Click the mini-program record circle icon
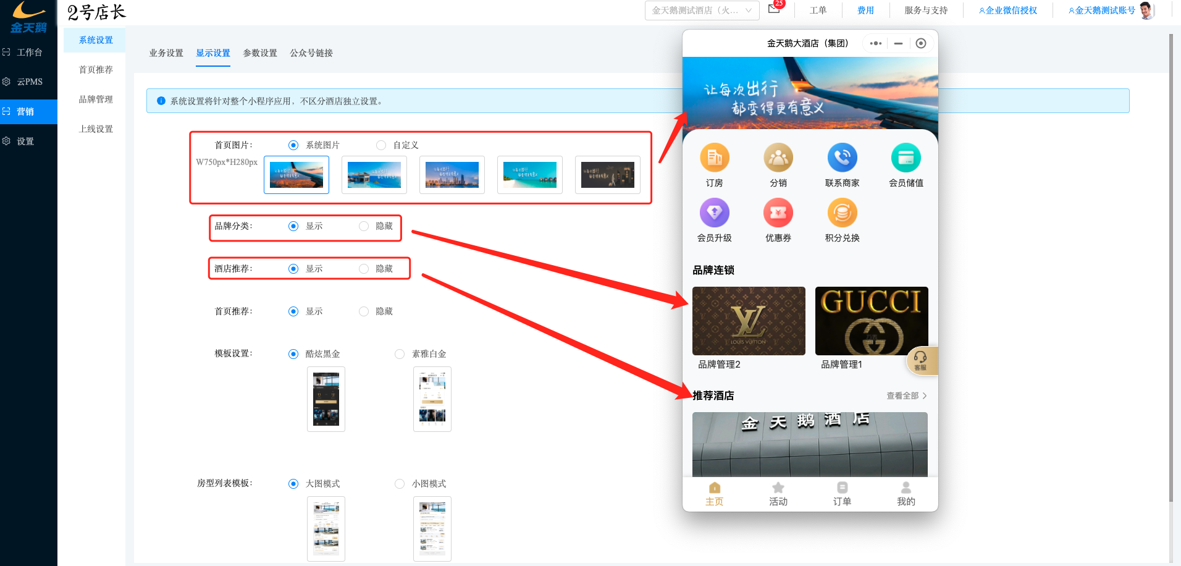Viewport: 1181px width, 566px height. click(921, 43)
